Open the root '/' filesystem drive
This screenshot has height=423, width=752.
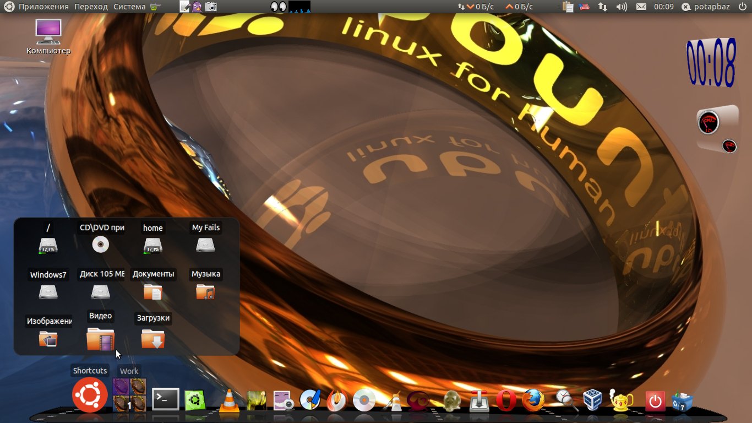(48, 245)
